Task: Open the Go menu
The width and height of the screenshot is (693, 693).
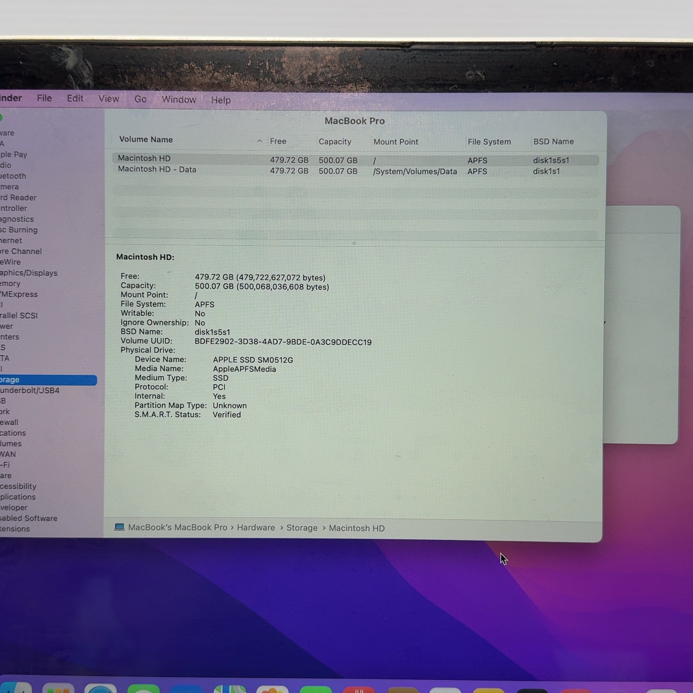Action: (140, 99)
